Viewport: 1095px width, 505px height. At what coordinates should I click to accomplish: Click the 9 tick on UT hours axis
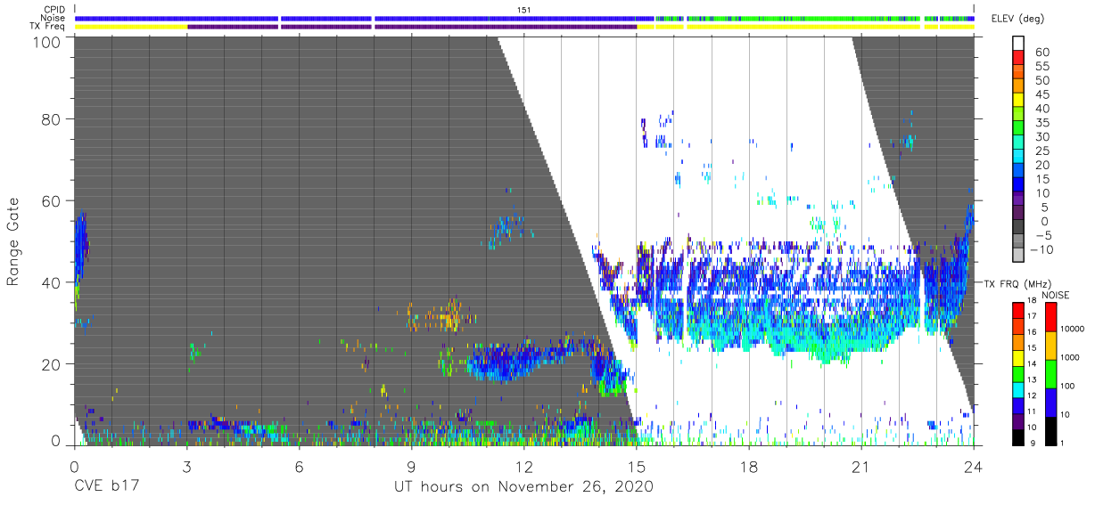pyautogui.click(x=411, y=466)
